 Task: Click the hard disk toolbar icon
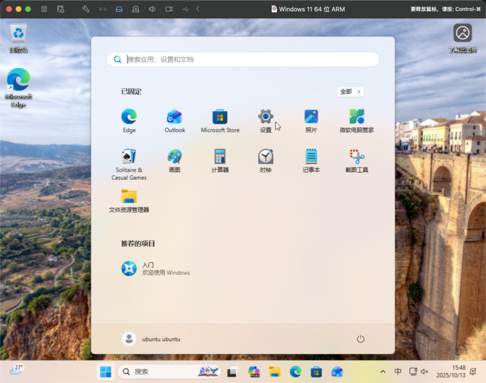point(119,9)
